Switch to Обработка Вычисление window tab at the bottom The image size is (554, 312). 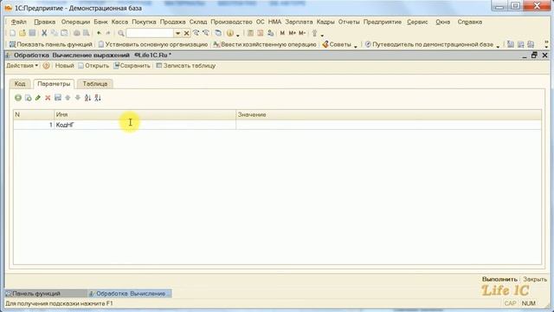tap(130, 294)
